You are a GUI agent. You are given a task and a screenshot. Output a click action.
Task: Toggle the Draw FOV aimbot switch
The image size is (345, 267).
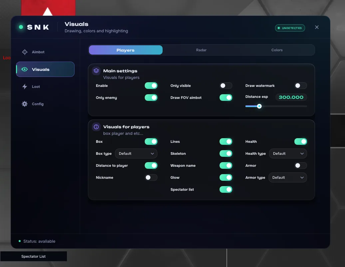click(226, 98)
